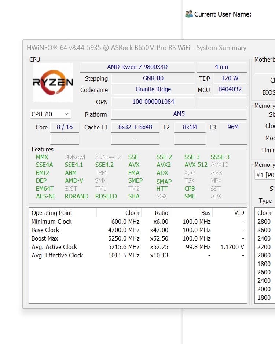Click the OPN value 100-000001084

153,102
